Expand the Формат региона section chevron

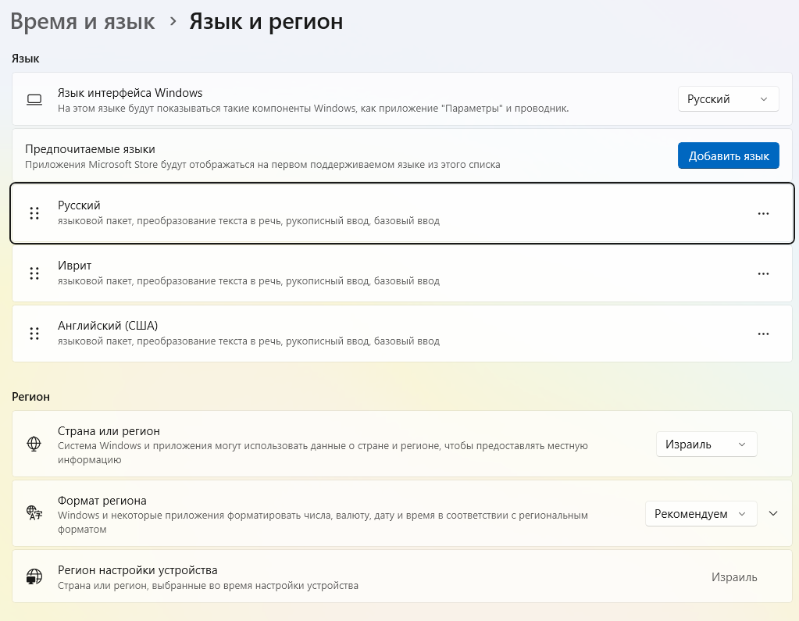(773, 513)
